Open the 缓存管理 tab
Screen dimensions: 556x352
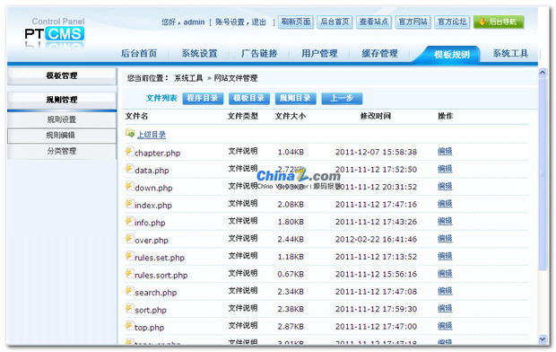379,54
